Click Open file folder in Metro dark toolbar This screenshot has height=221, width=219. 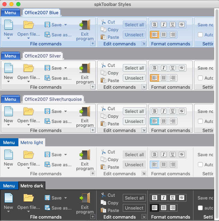click(29, 198)
